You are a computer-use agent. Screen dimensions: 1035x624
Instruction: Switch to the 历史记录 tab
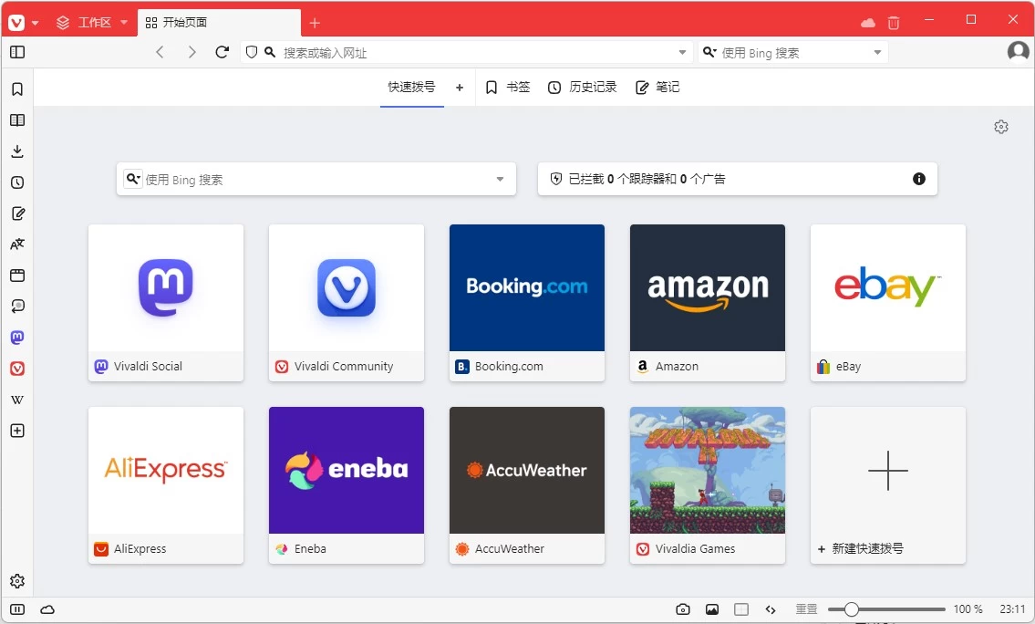[582, 87]
